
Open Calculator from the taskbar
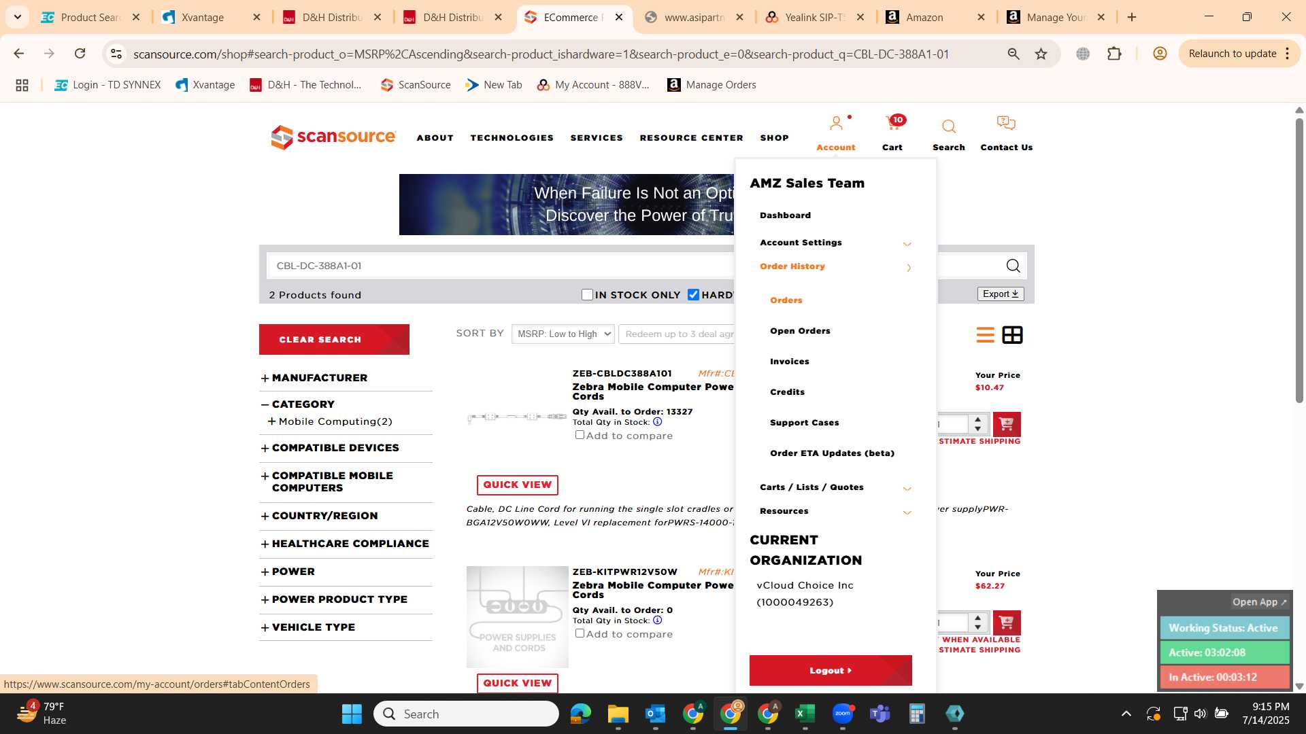click(x=917, y=714)
